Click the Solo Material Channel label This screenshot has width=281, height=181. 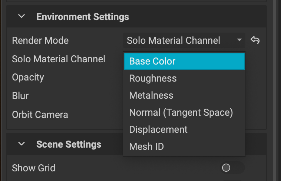59,59
